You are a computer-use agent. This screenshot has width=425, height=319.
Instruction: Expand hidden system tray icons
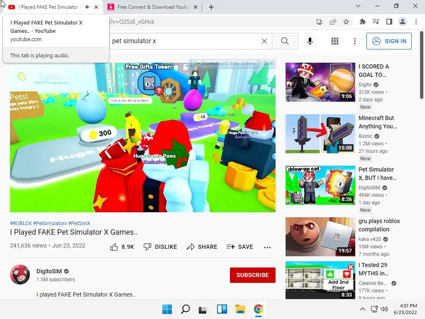[363, 309]
